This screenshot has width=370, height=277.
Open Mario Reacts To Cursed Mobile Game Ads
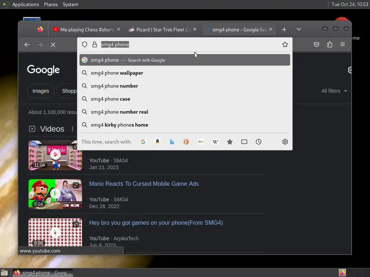click(144, 184)
